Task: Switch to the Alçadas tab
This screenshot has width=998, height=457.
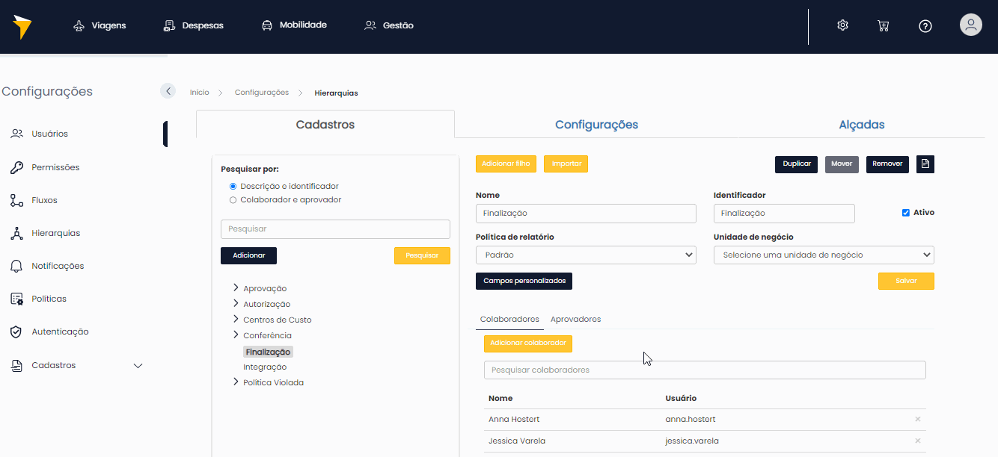Action: [x=862, y=125]
